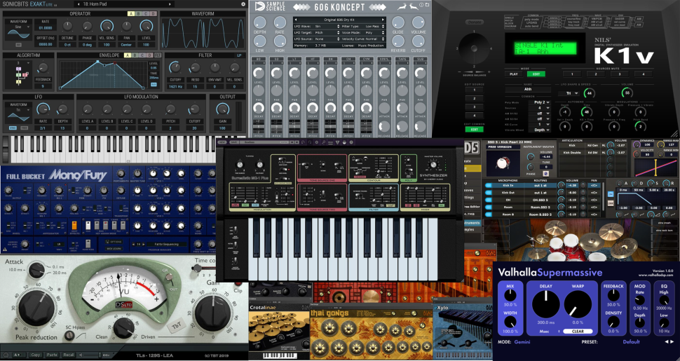Click the left deer icon in 606 Koncept
The height and width of the screenshot is (361, 680).
coord(402,8)
